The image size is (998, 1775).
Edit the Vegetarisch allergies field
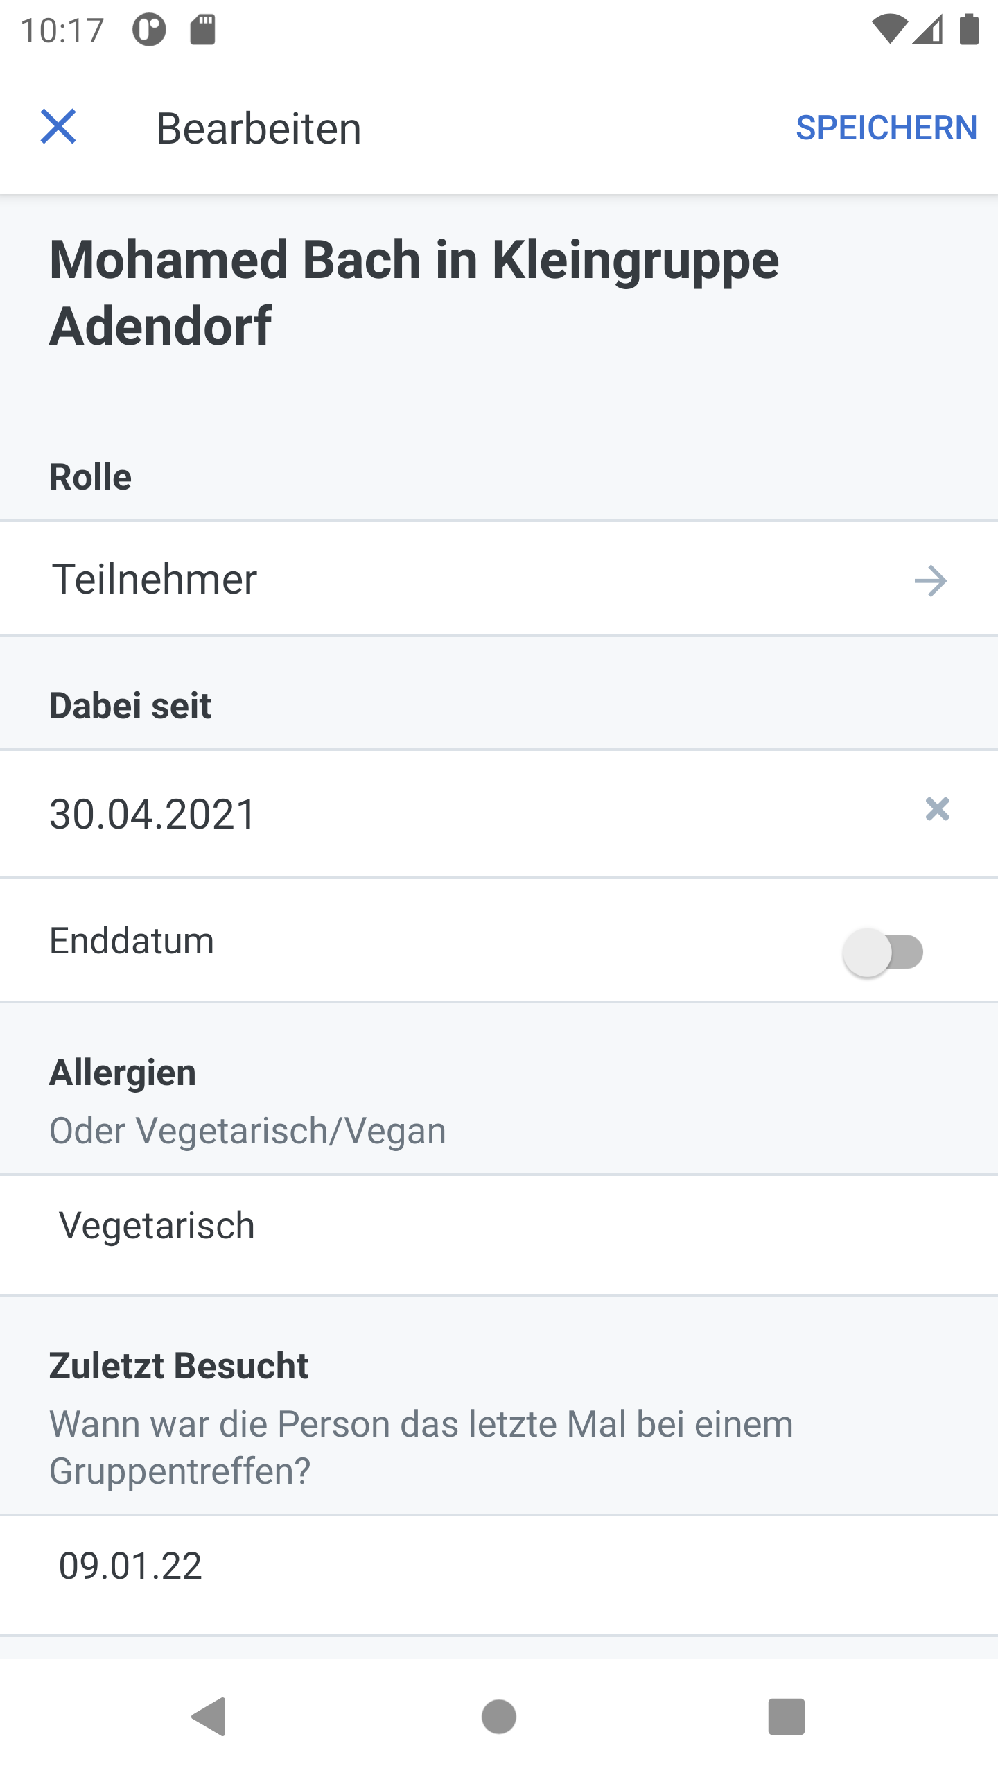click(x=499, y=1235)
